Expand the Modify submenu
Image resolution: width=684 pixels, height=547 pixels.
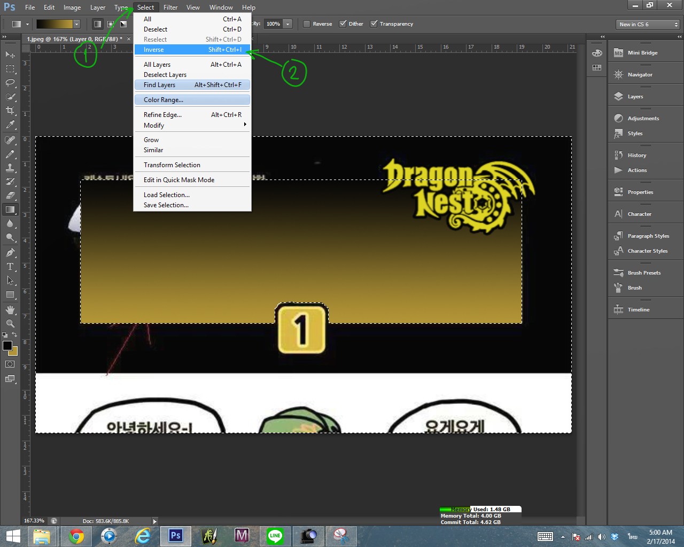click(x=192, y=126)
